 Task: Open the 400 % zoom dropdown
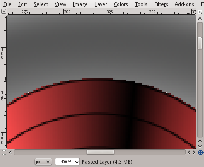click(x=67, y=162)
